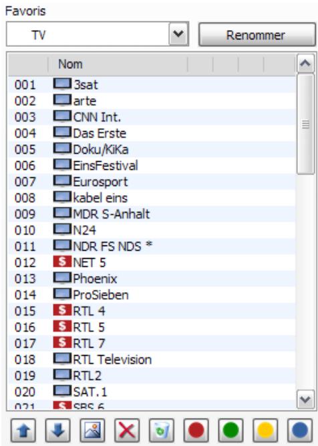This screenshot has width=318, height=446.
Task: Select the arte channel name
Action: coord(85,101)
